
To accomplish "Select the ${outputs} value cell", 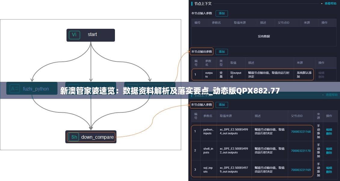I will tap(236, 75).
